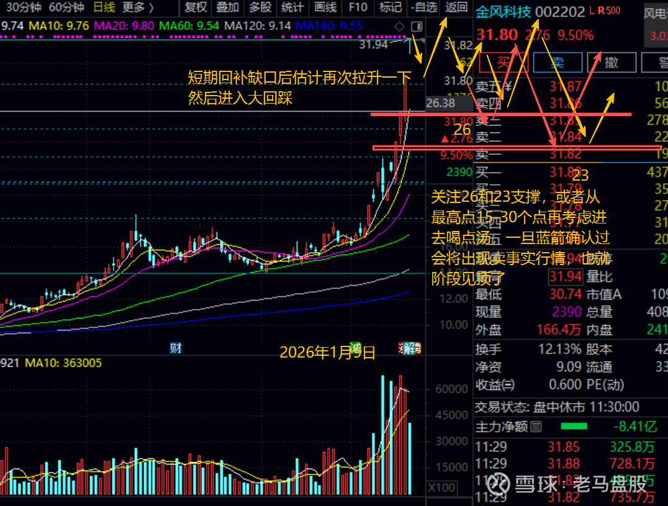The image size is (668, 506).
Task: Click the -8.41亿 net amount value
Action: [x=634, y=427]
